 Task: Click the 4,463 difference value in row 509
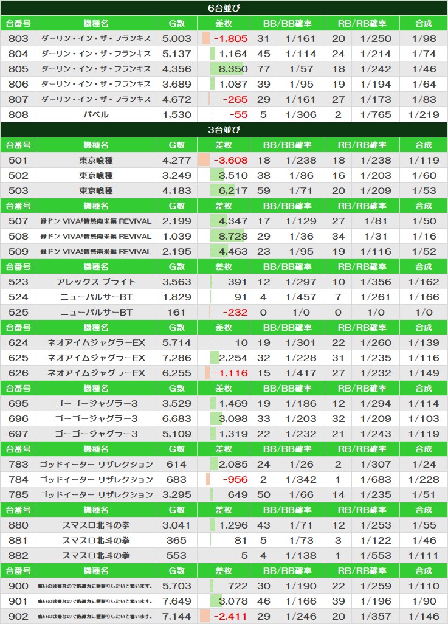[x=233, y=252]
